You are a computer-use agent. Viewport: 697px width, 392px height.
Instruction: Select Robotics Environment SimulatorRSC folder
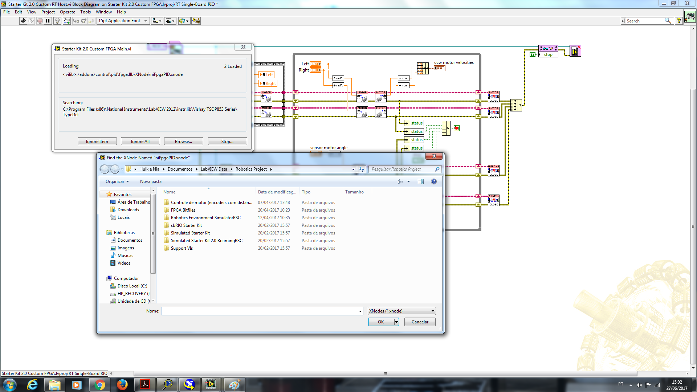pyautogui.click(x=205, y=218)
